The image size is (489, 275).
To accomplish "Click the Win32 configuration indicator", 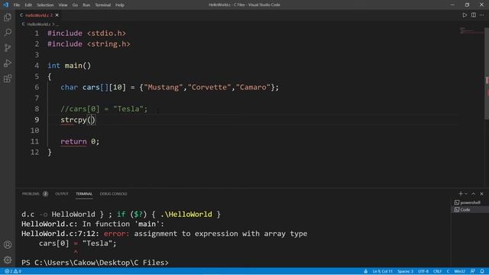I will pos(460,271).
